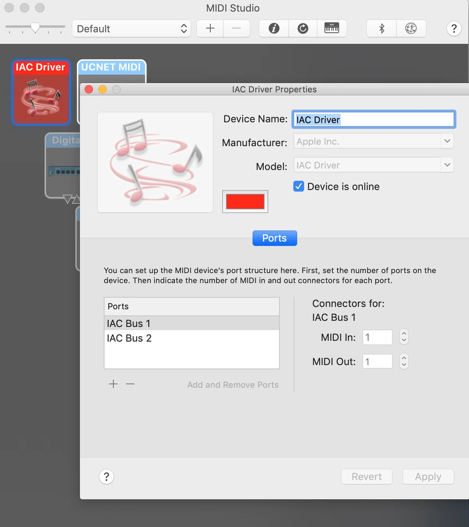The height and width of the screenshot is (527, 469).
Task: Close the IAC Driver Properties window
Action: pos(89,89)
